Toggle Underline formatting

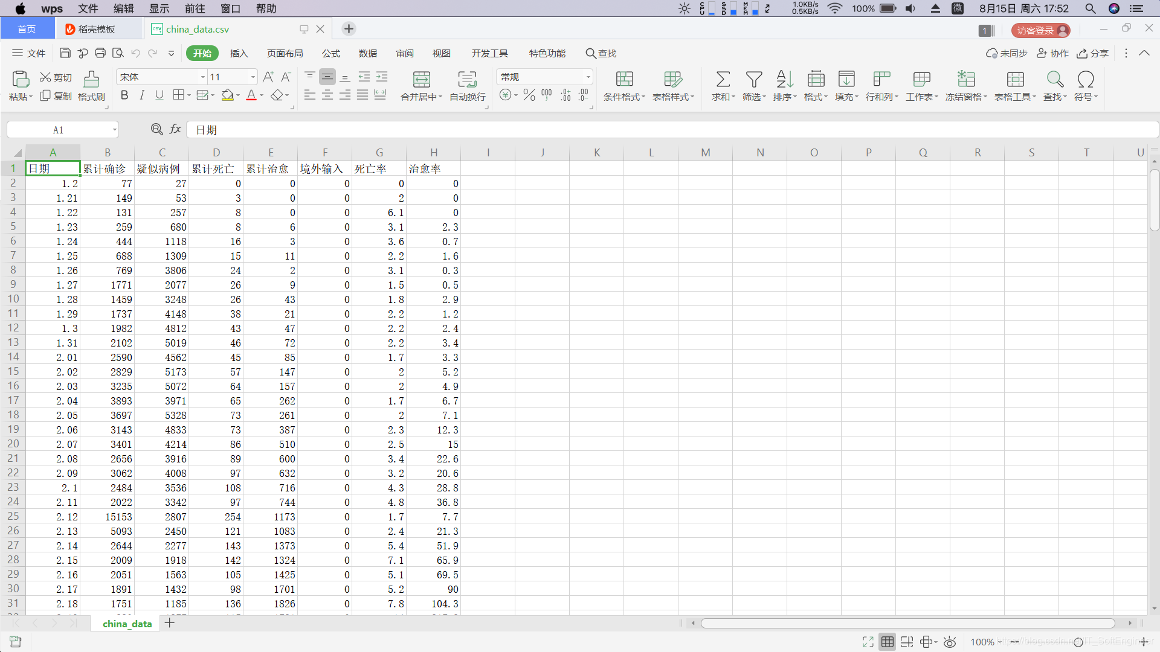[159, 95]
